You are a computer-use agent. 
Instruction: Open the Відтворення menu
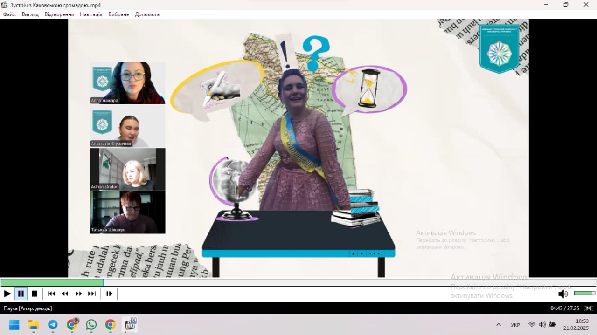point(59,14)
